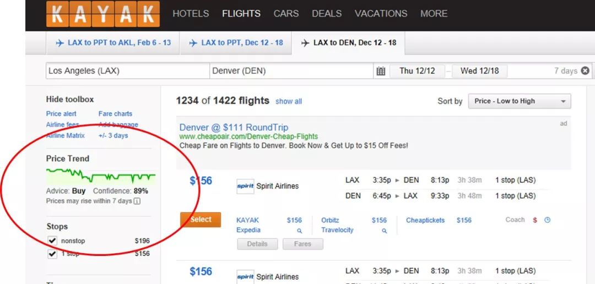This screenshot has height=284, width=595.
Task: Click the Los Angeles (LAX) origin field
Action: (x=128, y=71)
